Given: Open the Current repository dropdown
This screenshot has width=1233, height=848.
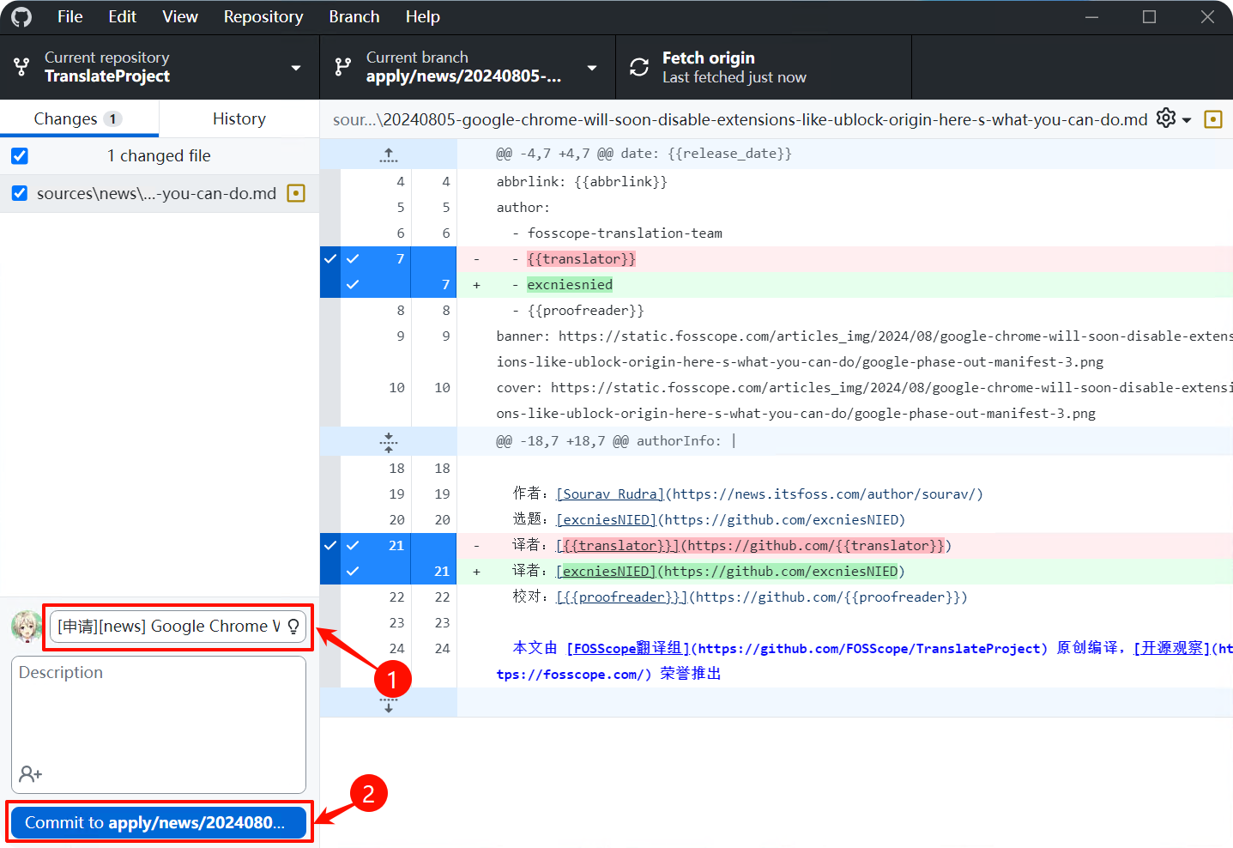Looking at the screenshot, I should (x=160, y=67).
